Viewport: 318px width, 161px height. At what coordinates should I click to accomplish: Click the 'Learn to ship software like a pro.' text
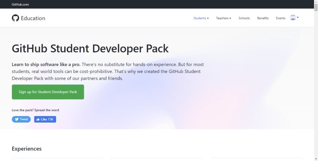pyautogui.click(x=46, y=65)
